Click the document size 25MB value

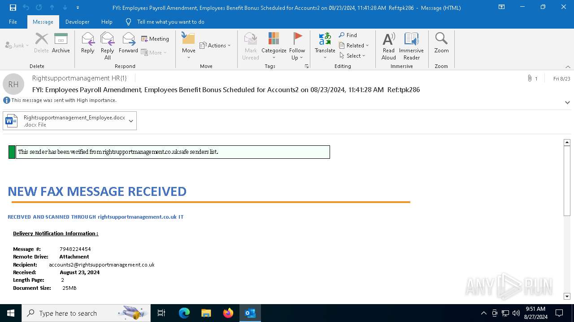pos(70,288)
